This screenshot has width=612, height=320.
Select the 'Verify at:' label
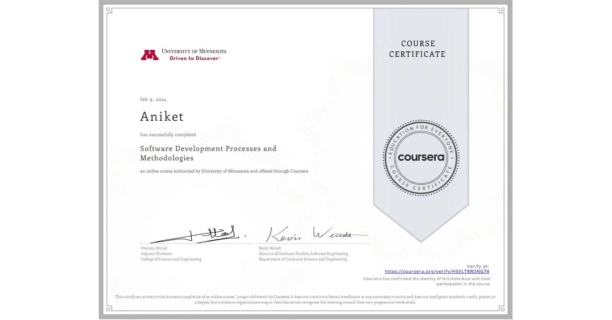pos(478,266)
